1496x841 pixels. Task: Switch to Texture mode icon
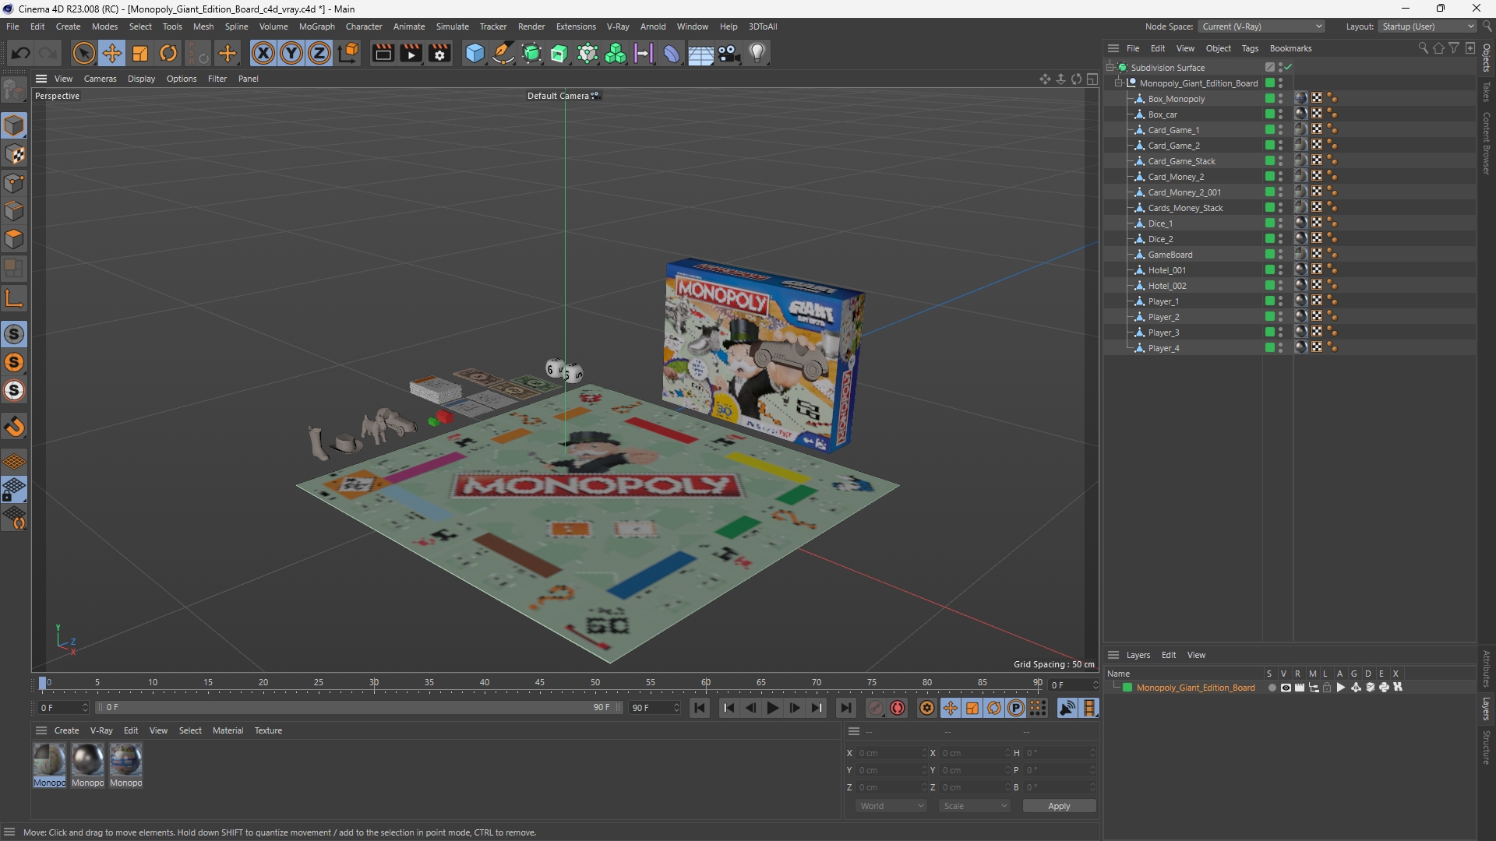coord(14,154)
